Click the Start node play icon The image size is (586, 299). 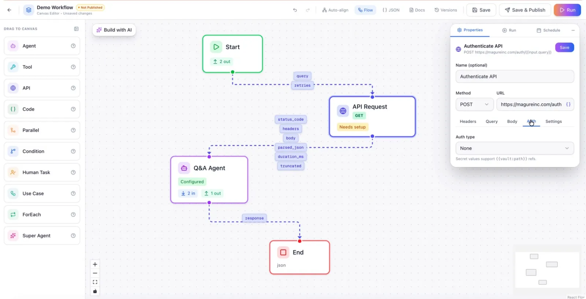coord(216,47)
